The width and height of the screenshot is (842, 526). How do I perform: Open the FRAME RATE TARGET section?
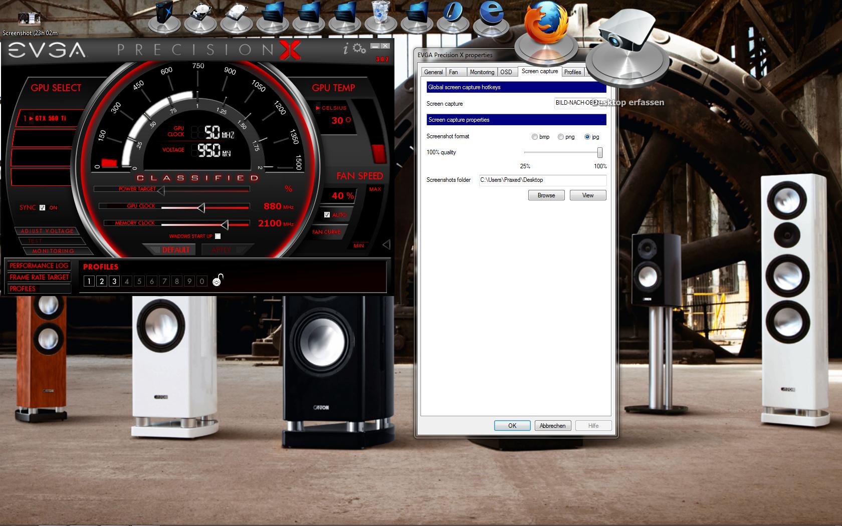coord(39,277)
